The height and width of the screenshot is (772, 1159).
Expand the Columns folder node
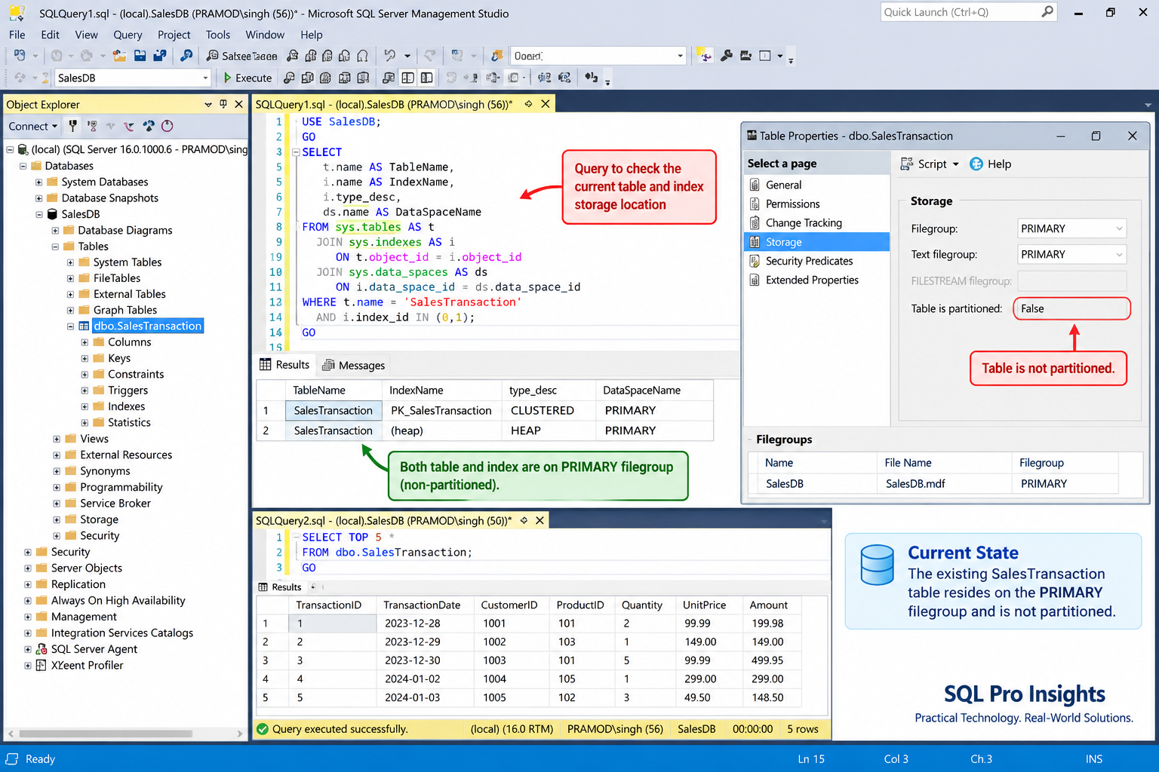tap(85, 342)
